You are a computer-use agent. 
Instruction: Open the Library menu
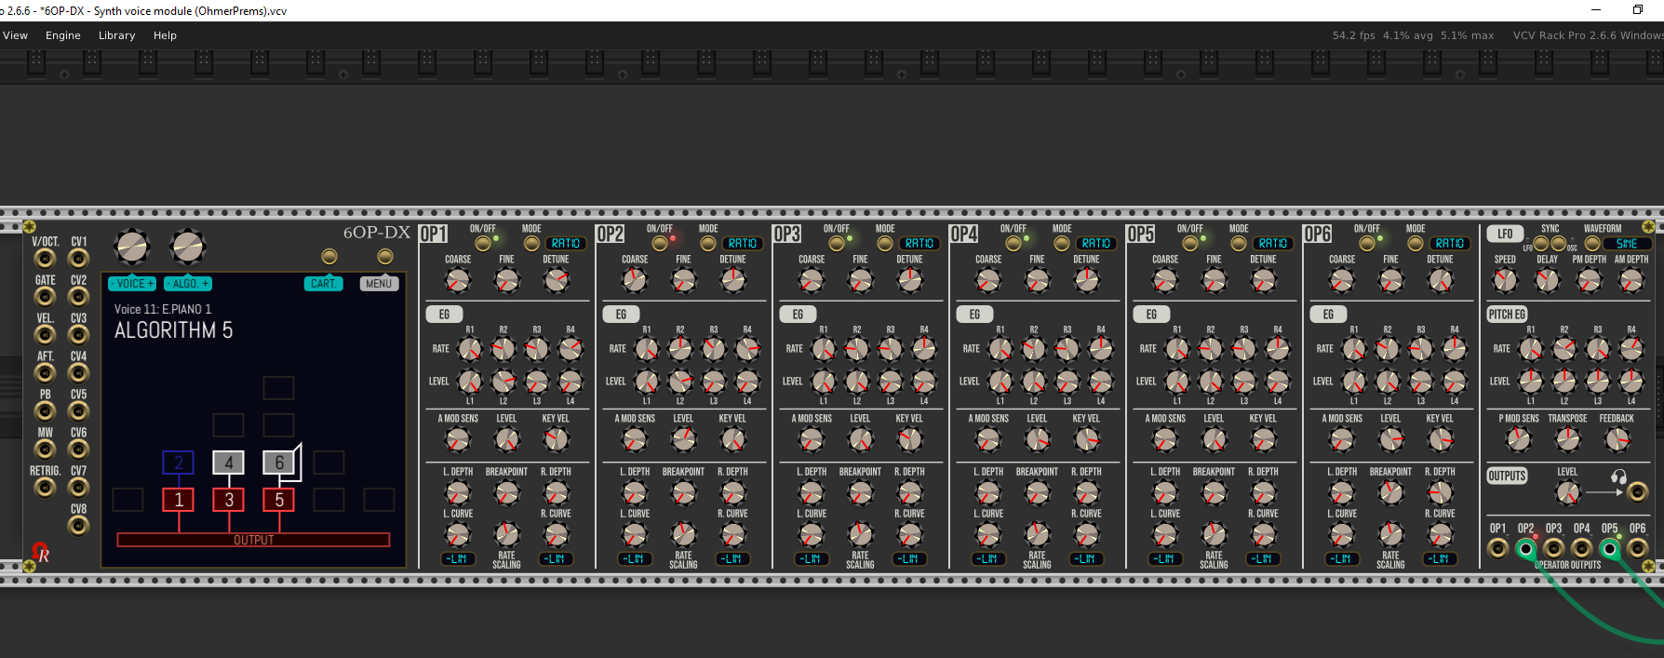(116, 35)
